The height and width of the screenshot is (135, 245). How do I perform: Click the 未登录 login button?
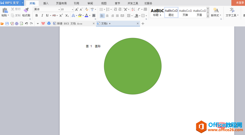tap(240, 3)
